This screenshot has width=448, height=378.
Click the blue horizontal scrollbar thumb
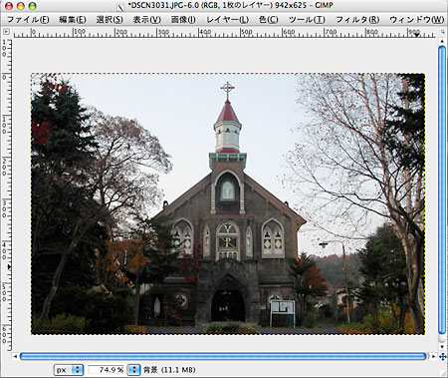[223, 357]
